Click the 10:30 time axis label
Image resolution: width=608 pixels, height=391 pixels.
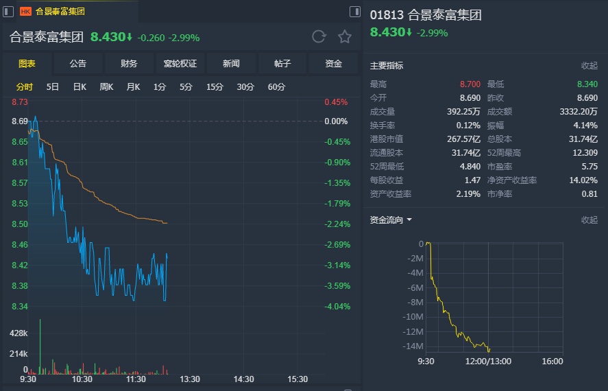(82, 379)
